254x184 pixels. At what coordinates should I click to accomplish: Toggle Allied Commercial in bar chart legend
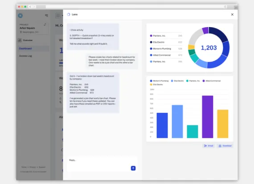tap(212, 81)
